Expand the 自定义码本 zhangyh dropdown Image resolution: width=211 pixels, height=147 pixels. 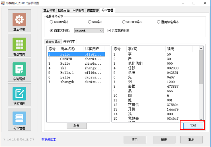101,30
